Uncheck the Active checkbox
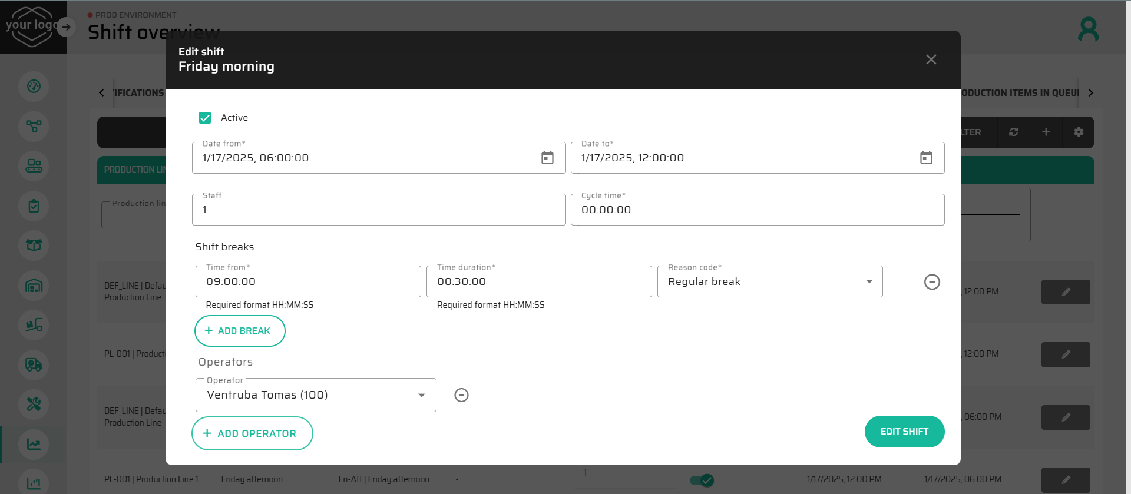The height and width of the screenshot is (494, 1131). click(x=205, y=118)
